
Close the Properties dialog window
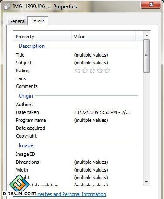click(151, 4)
